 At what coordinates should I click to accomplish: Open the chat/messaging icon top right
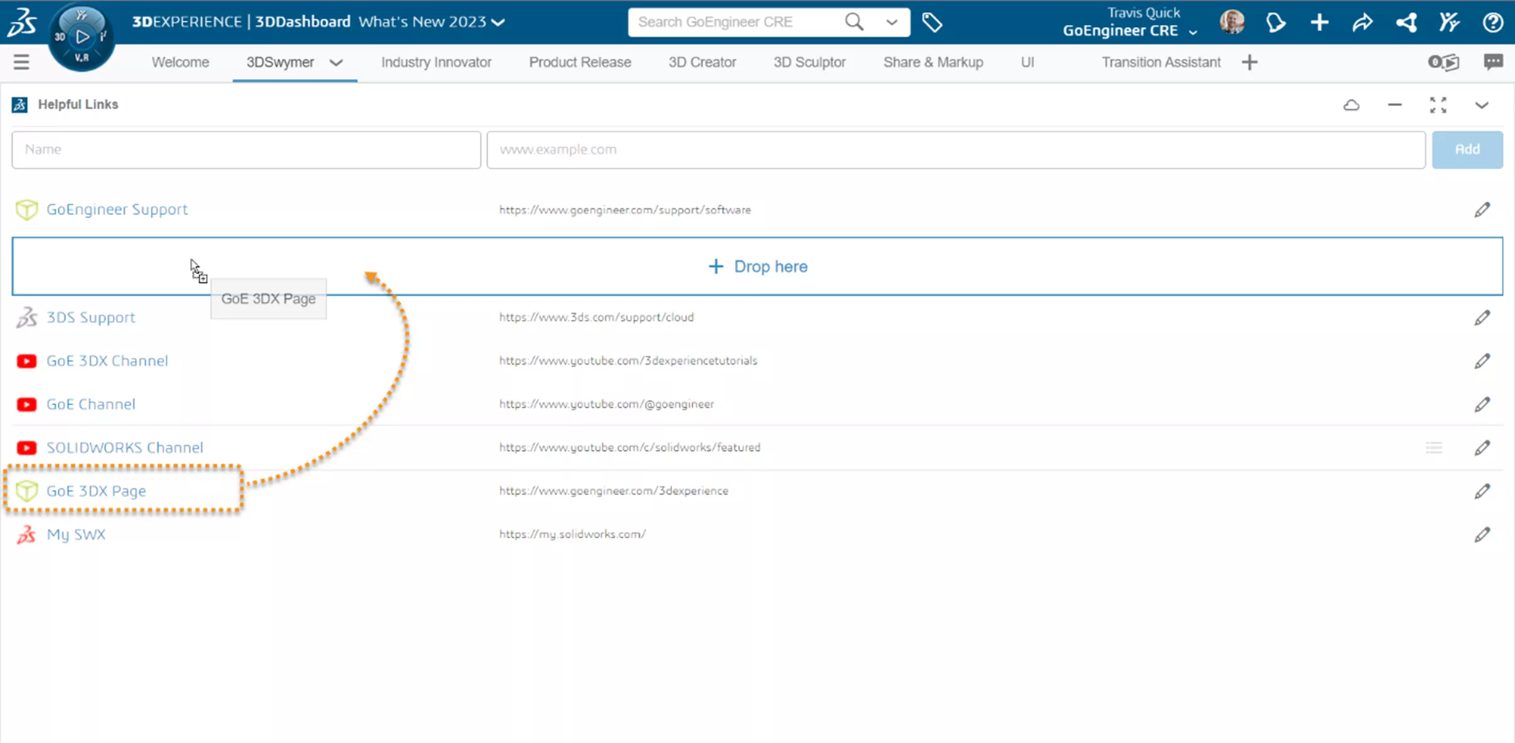pos(1494,62)
